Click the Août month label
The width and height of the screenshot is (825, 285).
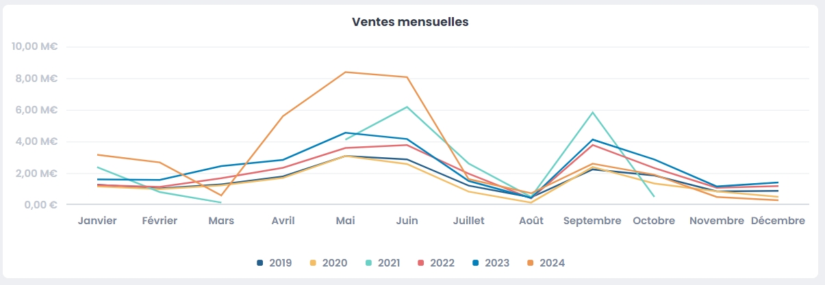[x=531, y=221]
